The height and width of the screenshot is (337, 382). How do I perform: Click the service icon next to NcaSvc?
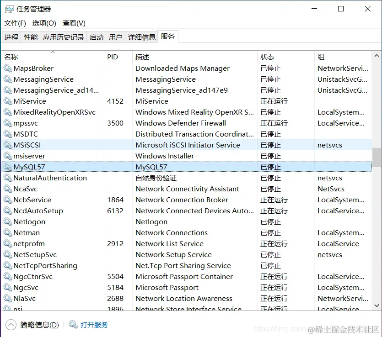(8, 189)
